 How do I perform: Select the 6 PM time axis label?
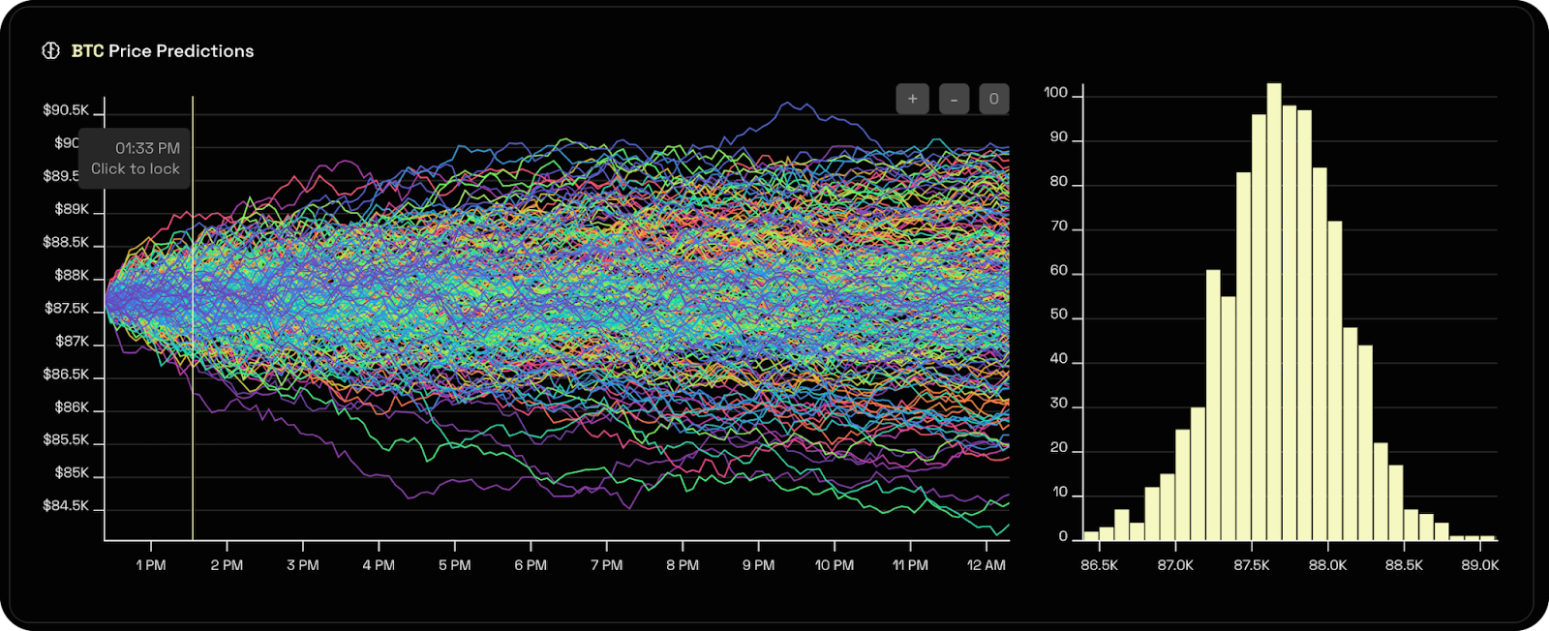(x=531, y=565)
